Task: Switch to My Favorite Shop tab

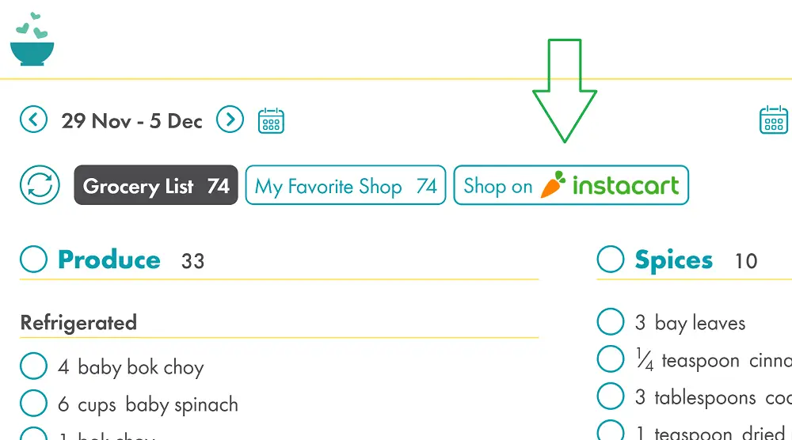Action: (345, 185)
